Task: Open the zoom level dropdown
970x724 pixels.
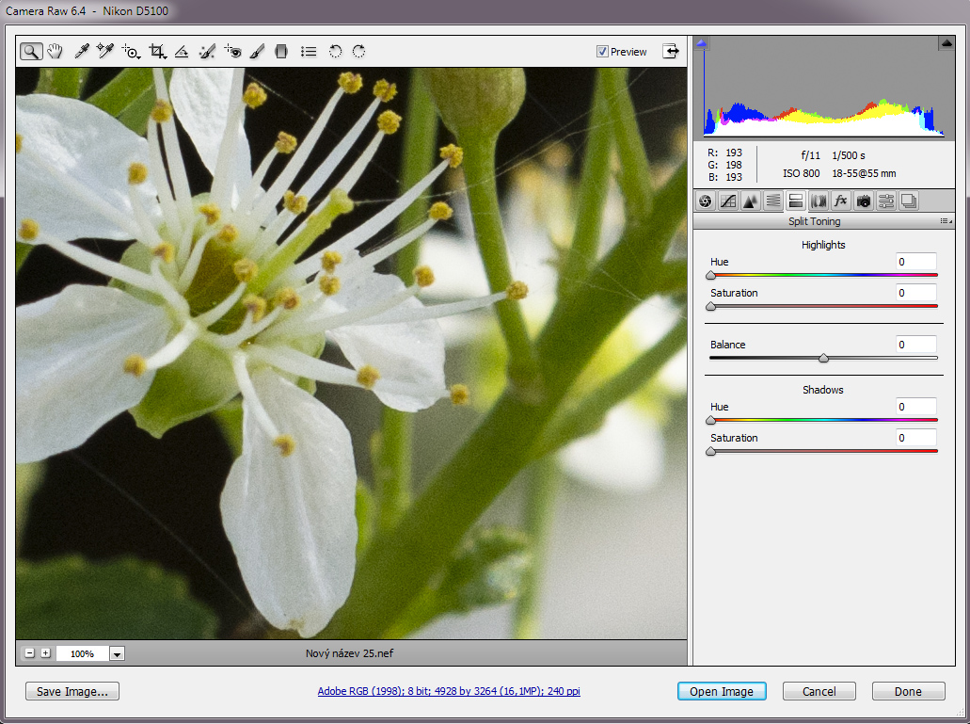Action: coord(118,653)
